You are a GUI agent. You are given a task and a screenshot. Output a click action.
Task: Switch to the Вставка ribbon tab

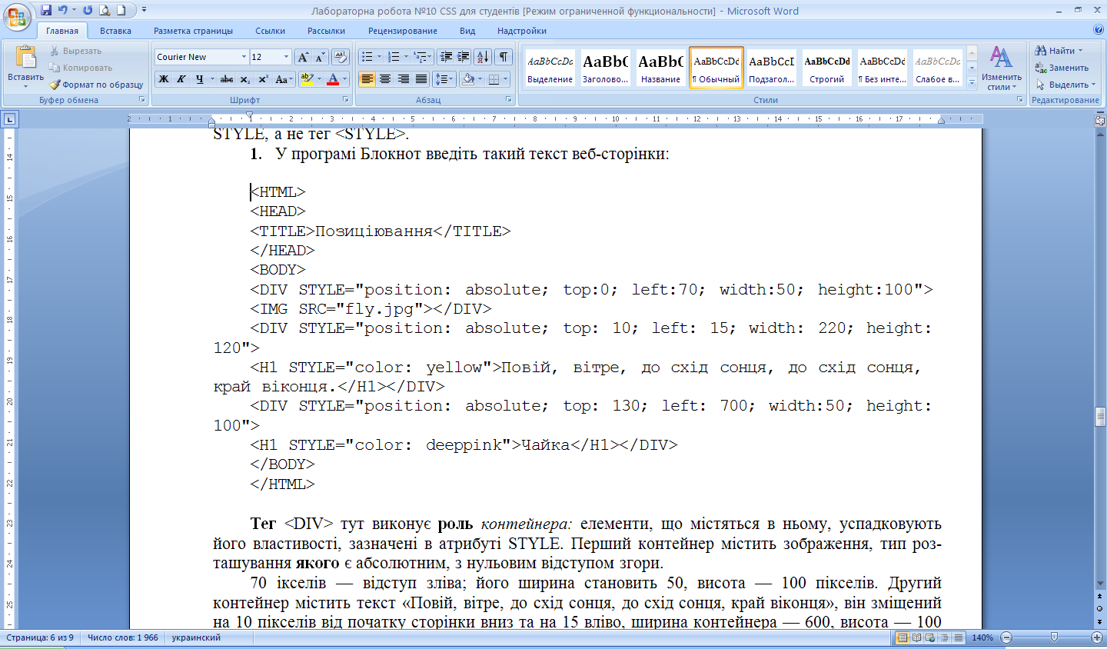115,31
